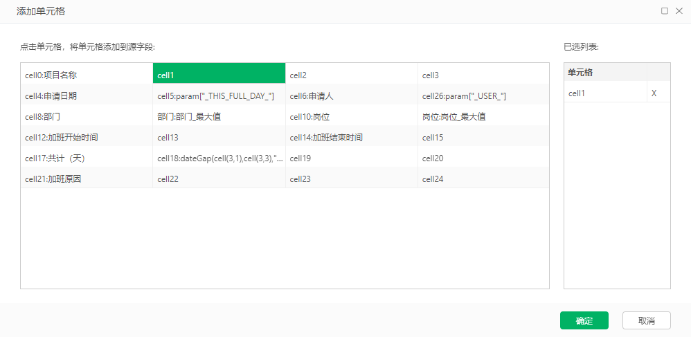The width and height of the screenshot is (691, 337).
Task: Select cell26:param["_USER_"]
Action: 483,95
